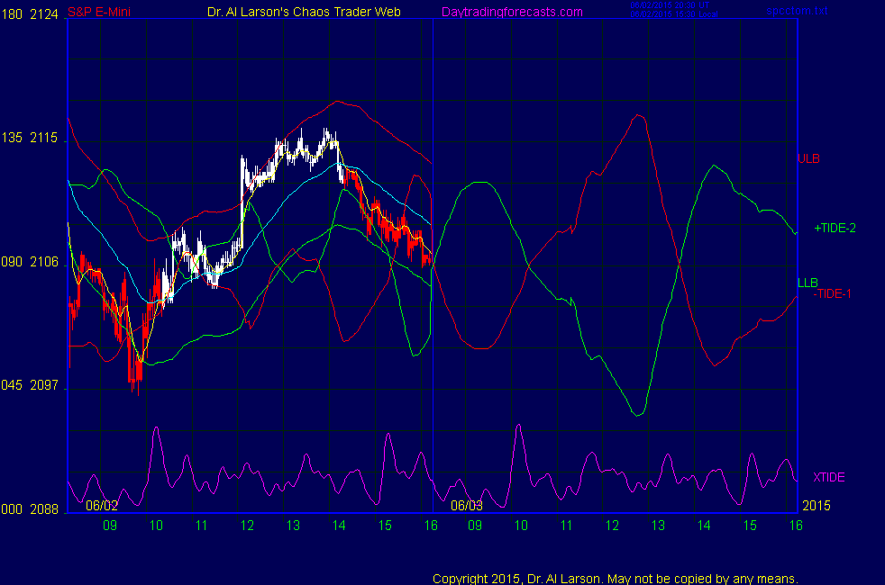The image size is (885, 585).
Task: Click the 135 degree axis label
Action: 12,138
